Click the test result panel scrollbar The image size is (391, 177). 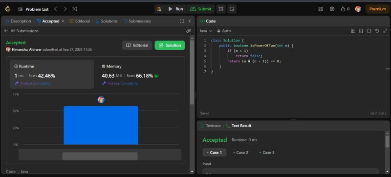pos(387,142)
